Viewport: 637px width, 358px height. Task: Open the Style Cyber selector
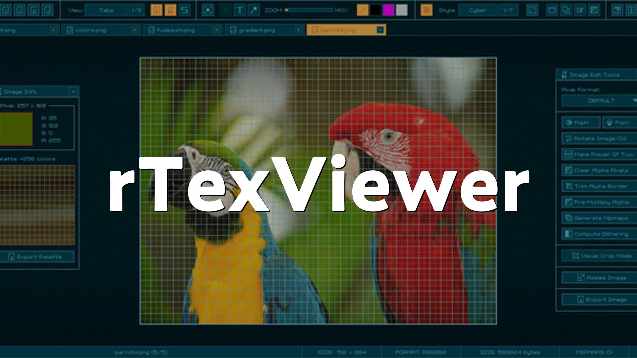coord(477,10)
